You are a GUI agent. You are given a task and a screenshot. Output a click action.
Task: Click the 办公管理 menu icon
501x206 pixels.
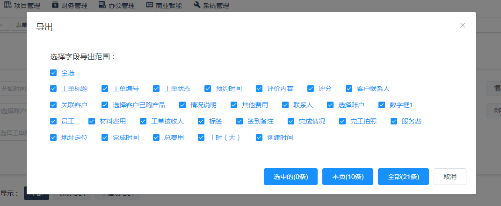(102, 5)
